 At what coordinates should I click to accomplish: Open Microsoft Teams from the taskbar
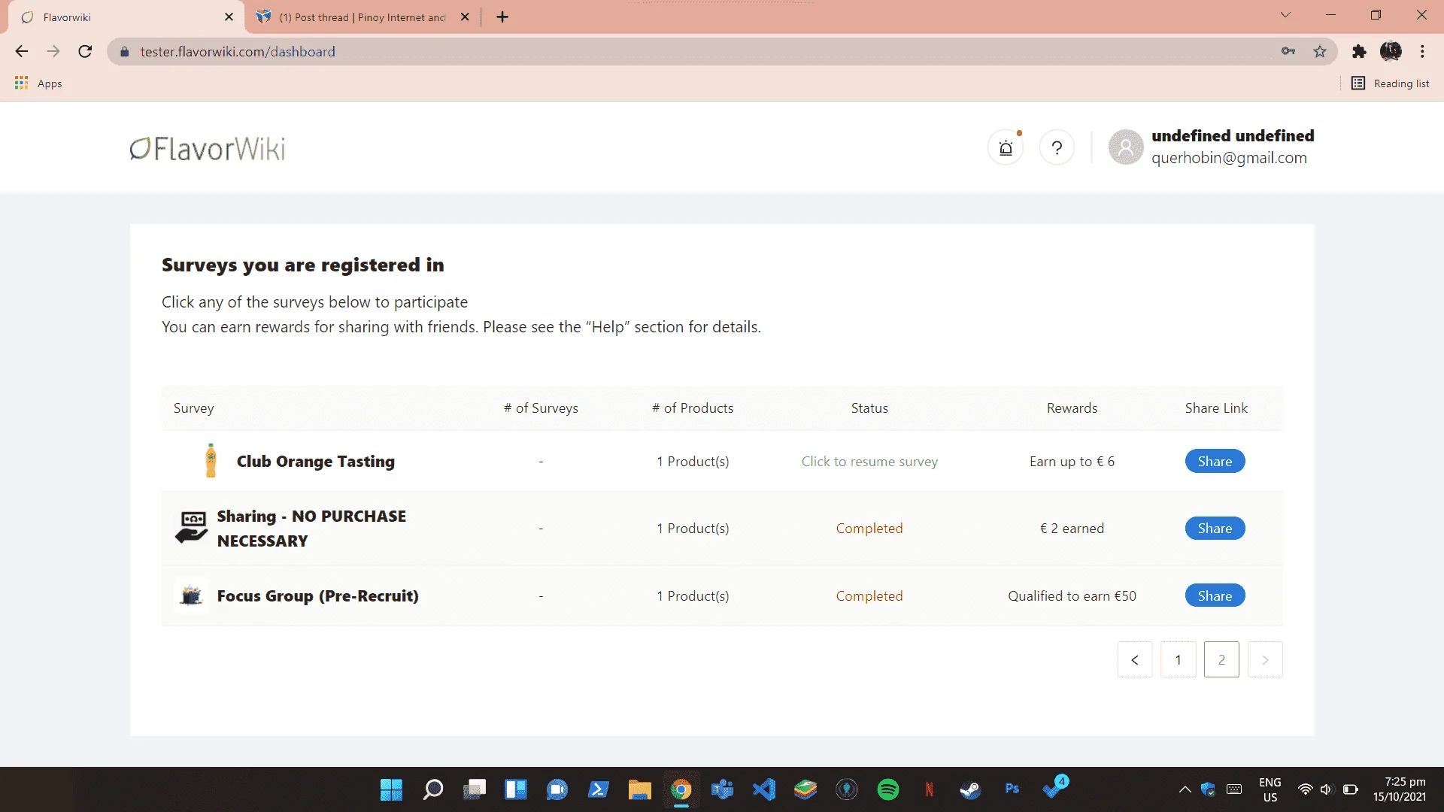[723, 789]
